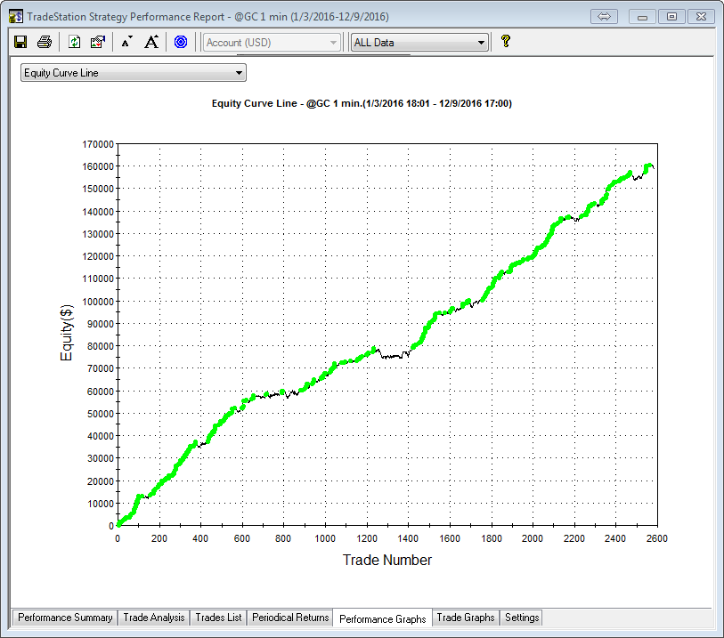Click the yellow question mark help icon
This screenshot has height=638, width=724.
pos(505,41)
